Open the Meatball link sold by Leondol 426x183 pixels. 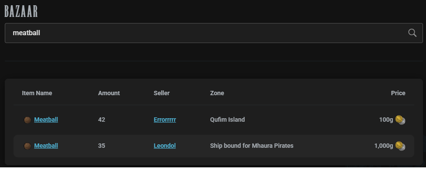(x=46, y=146)
